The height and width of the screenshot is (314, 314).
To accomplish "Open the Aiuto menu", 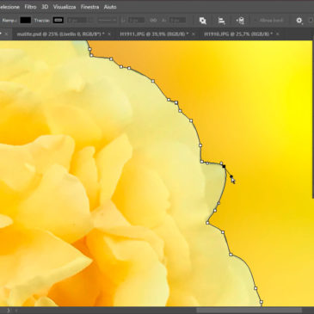I will (110, 7).
